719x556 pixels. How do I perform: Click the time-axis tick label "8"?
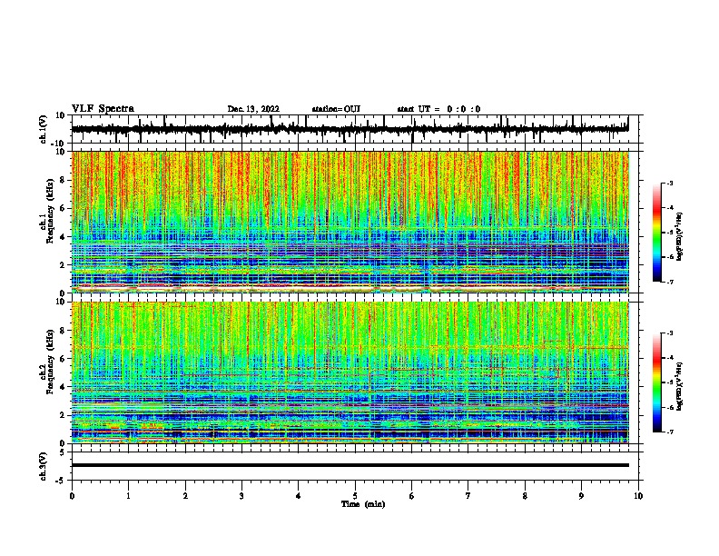[x=525, y=496]
